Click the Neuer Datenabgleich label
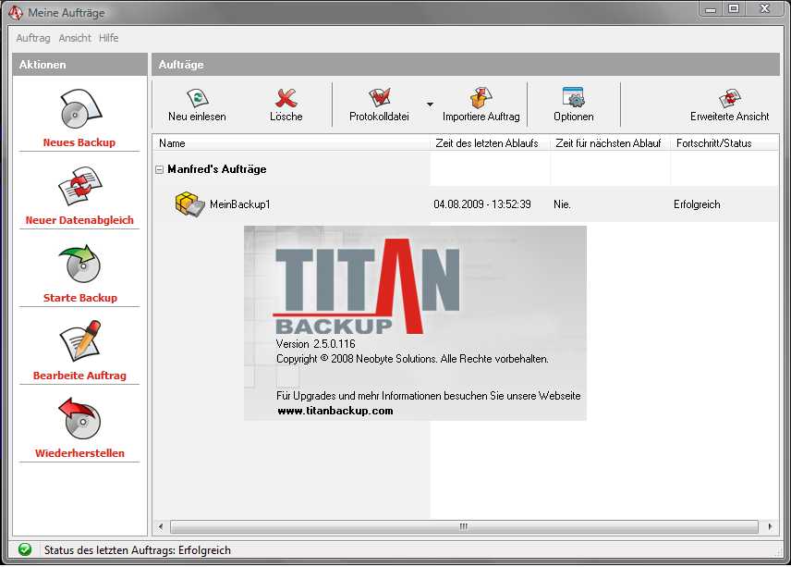 (79, 220)
